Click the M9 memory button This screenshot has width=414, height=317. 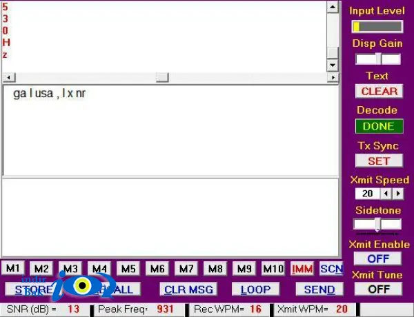(244, 269)
